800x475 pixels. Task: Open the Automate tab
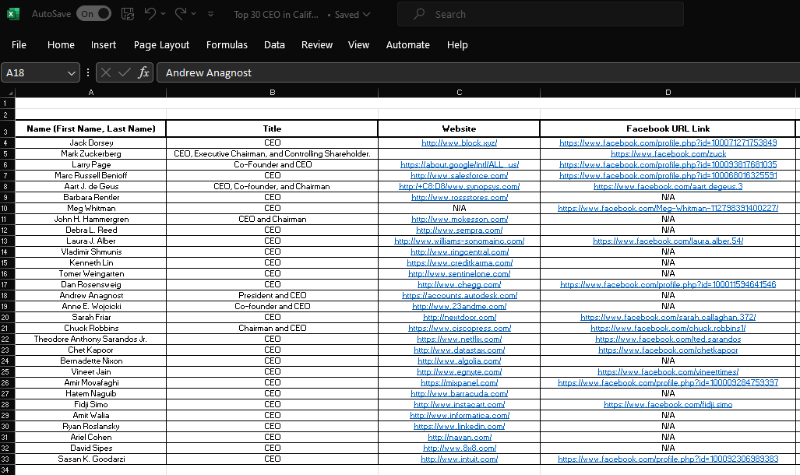[407, 45]
